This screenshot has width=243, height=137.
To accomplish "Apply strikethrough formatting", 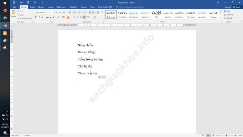I will [47, 17].
